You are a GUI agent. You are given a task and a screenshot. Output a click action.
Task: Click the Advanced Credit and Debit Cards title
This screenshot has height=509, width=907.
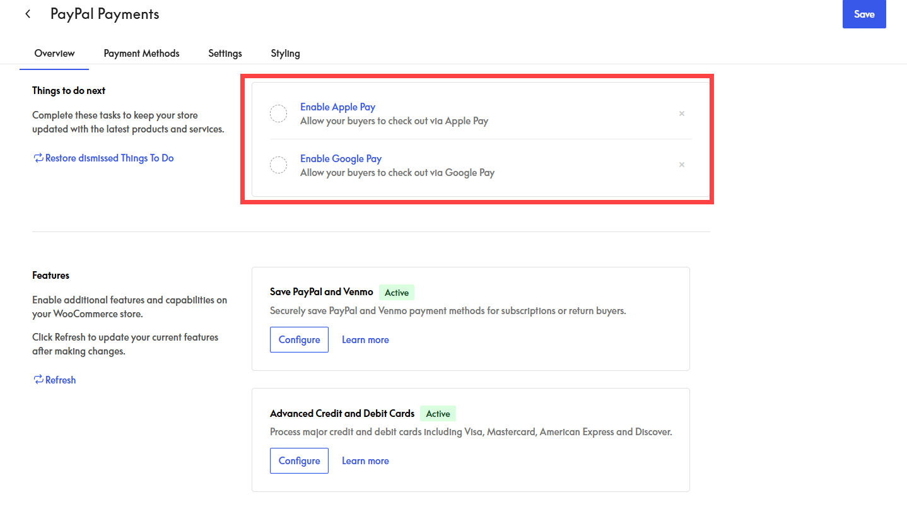point(342,414)
